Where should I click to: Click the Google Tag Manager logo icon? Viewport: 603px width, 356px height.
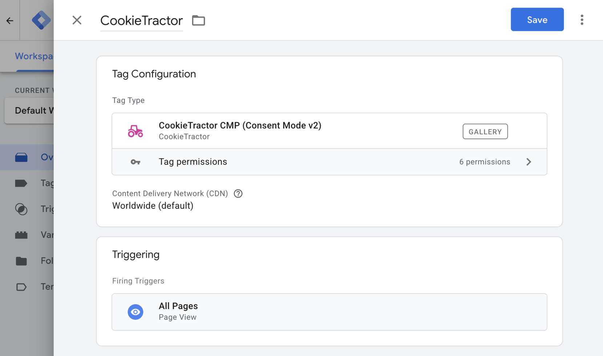(x=41, y=20)
